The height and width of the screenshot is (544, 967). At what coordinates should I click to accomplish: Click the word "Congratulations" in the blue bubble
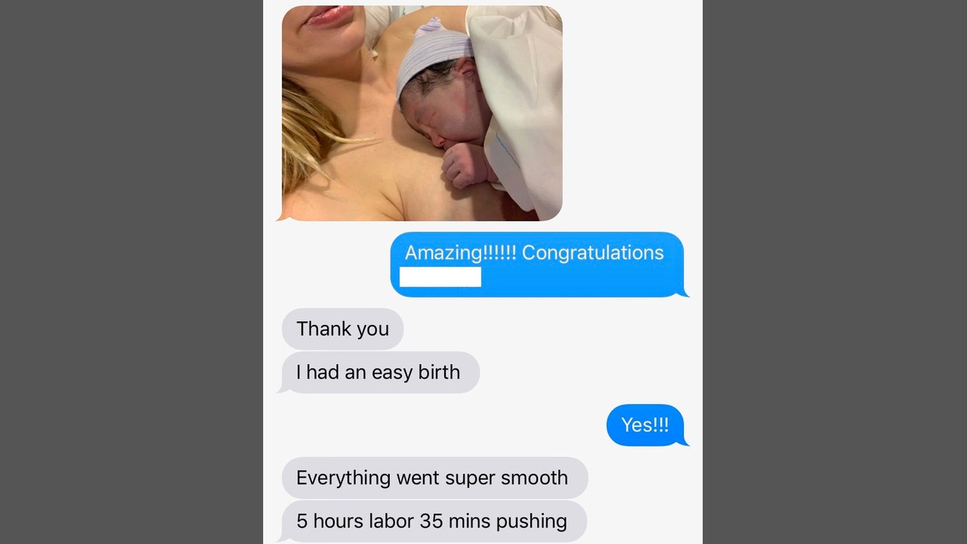click(593, 252)
